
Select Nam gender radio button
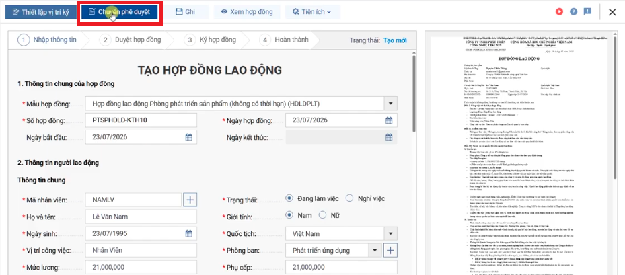click(290, 215)
